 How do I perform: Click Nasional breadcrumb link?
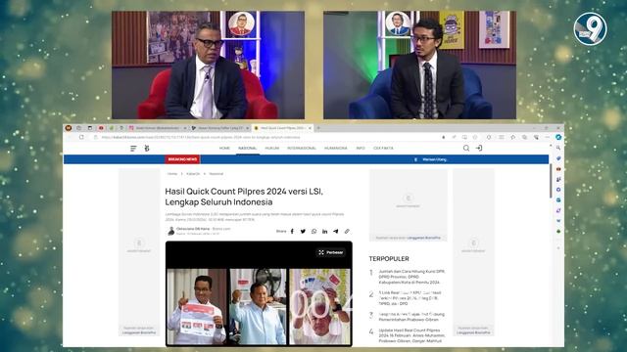(216, 174)
